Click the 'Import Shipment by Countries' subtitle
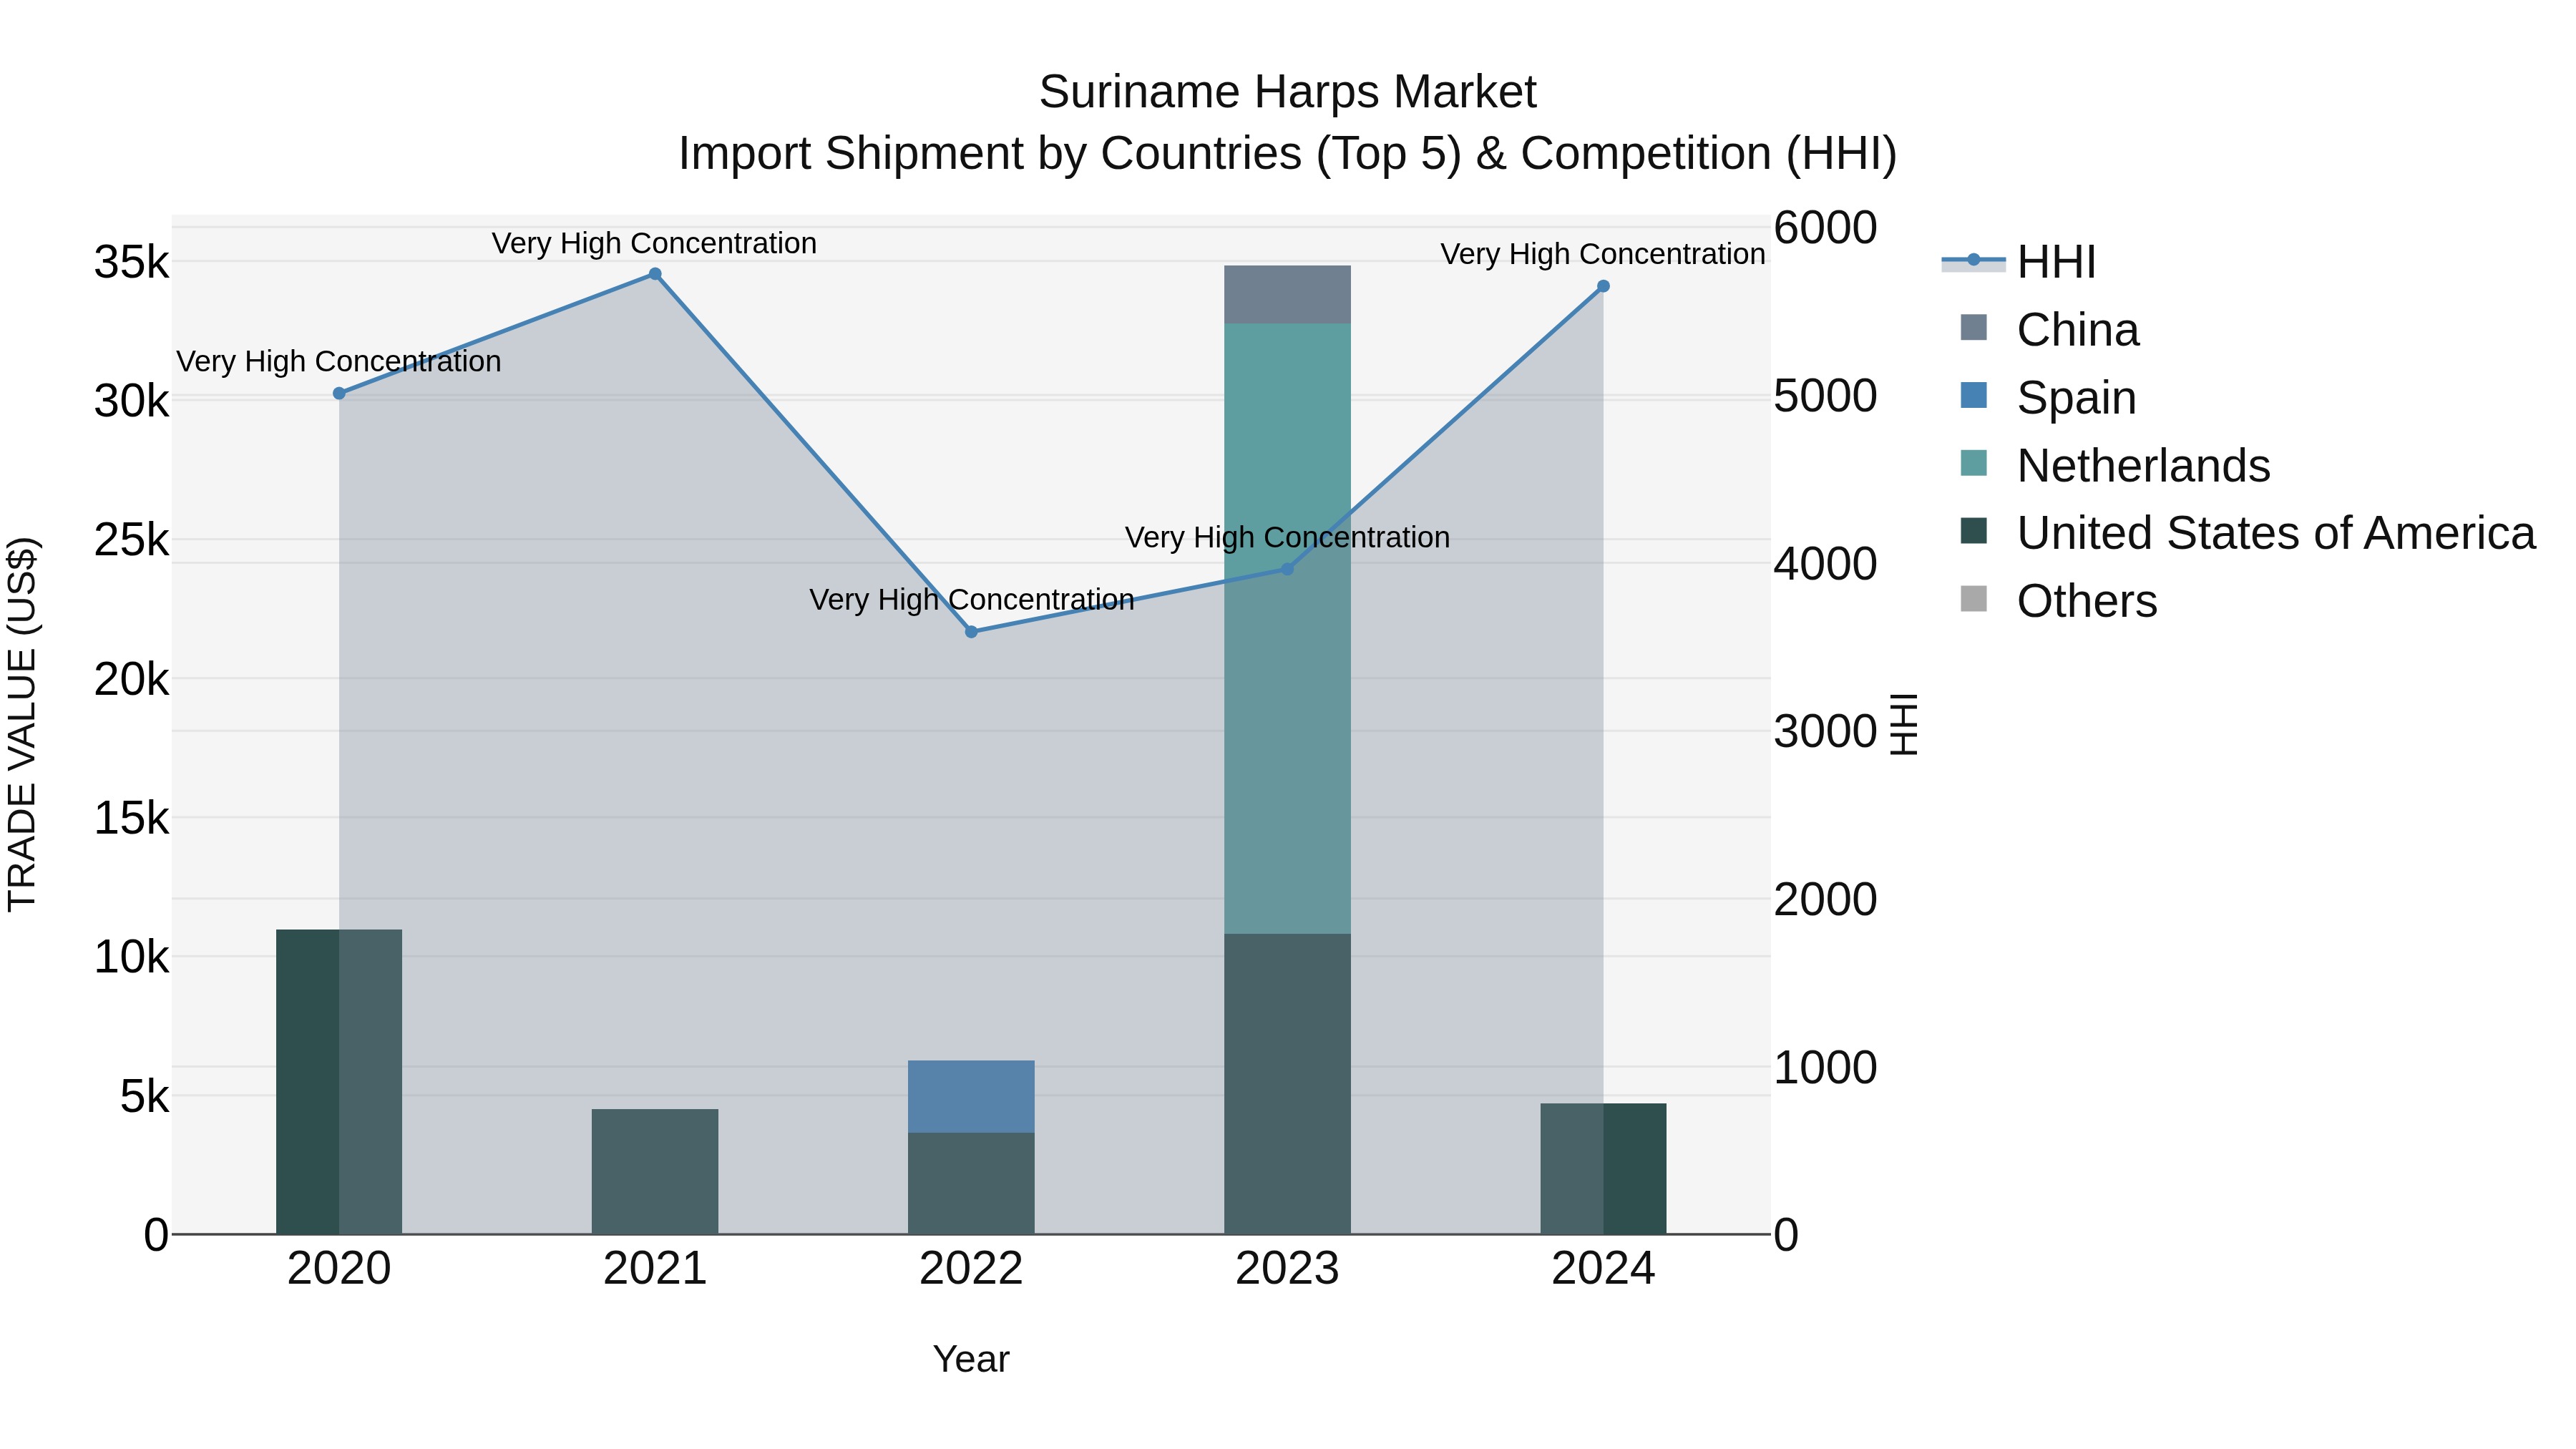Screen dimensions: 2576x1449 pyautogui.click(x=1288, y=155)
